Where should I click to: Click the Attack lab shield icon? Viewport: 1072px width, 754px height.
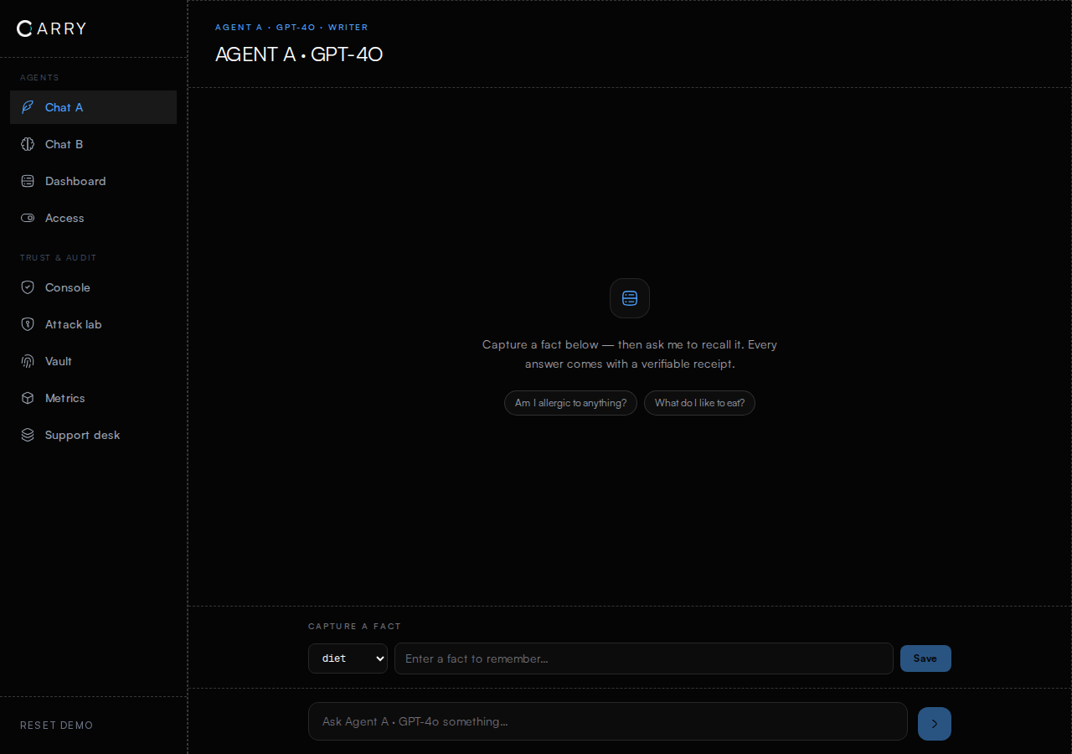pos(28,324)
